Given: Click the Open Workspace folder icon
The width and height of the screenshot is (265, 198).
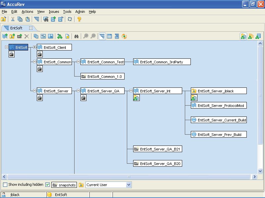Looking at the screenshot, I should (x=4, y=19).
